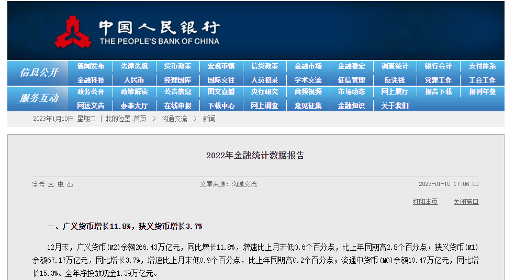Go to 金融知识 section
The width and height of the screenshot is (515, 280).
pos(351,106)
